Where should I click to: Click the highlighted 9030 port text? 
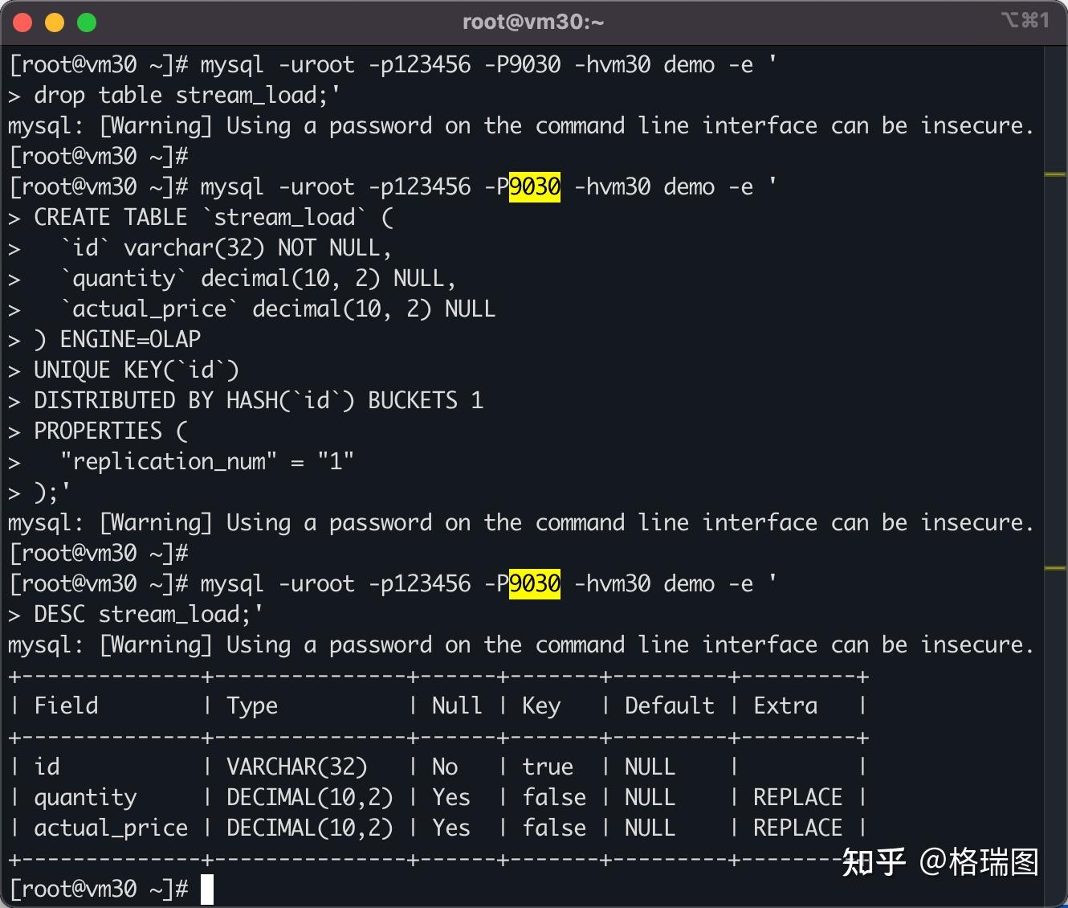(534, 186)
